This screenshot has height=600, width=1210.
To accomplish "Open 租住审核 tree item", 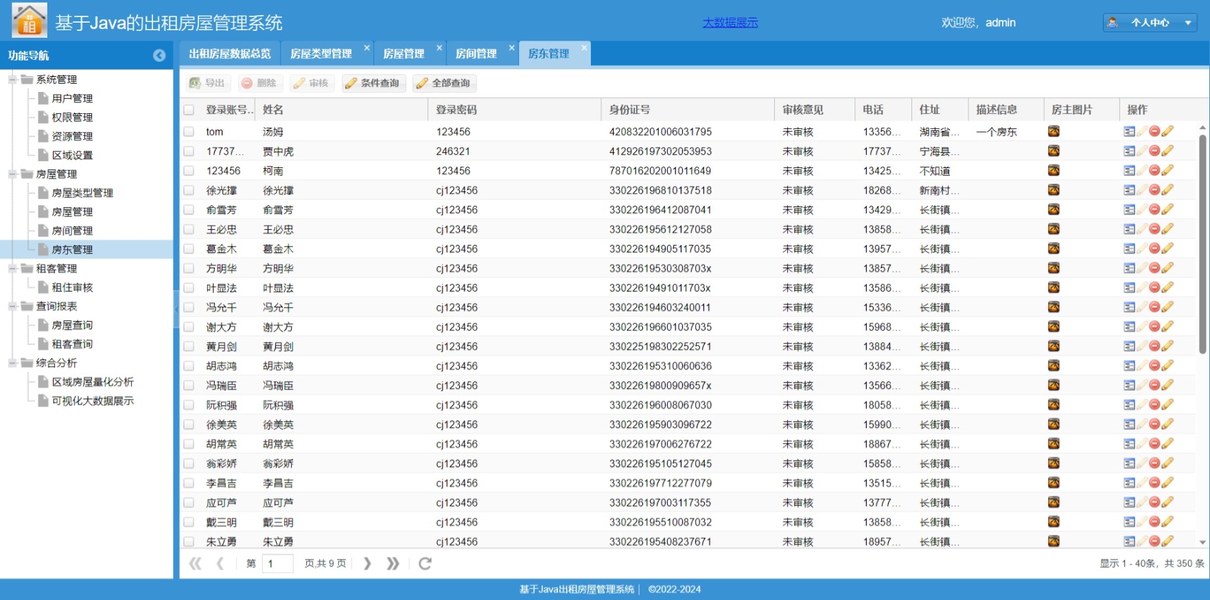I will click(72, 287).
